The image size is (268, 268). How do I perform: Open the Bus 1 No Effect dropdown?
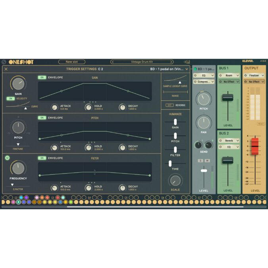[237, 82]
